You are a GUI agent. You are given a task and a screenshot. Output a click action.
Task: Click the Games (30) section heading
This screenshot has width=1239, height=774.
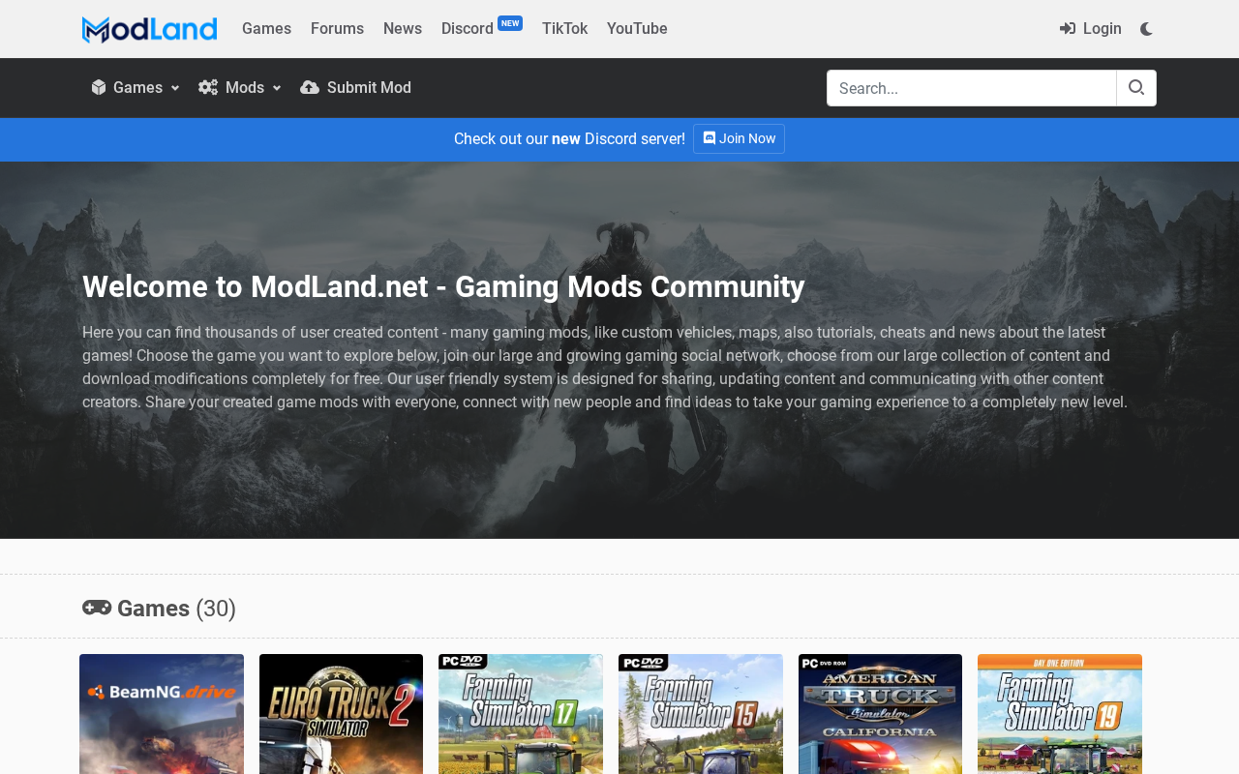pyautogui.click(x=160, y=609)
